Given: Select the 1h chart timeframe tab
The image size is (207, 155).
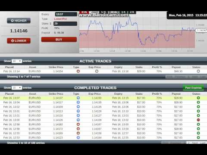Looking at the screenshot, I should click(x=123, y=12).
